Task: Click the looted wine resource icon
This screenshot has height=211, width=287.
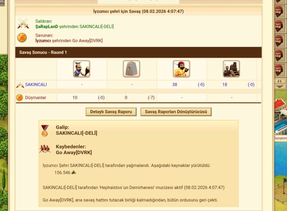Action: [x=74, y=172]
